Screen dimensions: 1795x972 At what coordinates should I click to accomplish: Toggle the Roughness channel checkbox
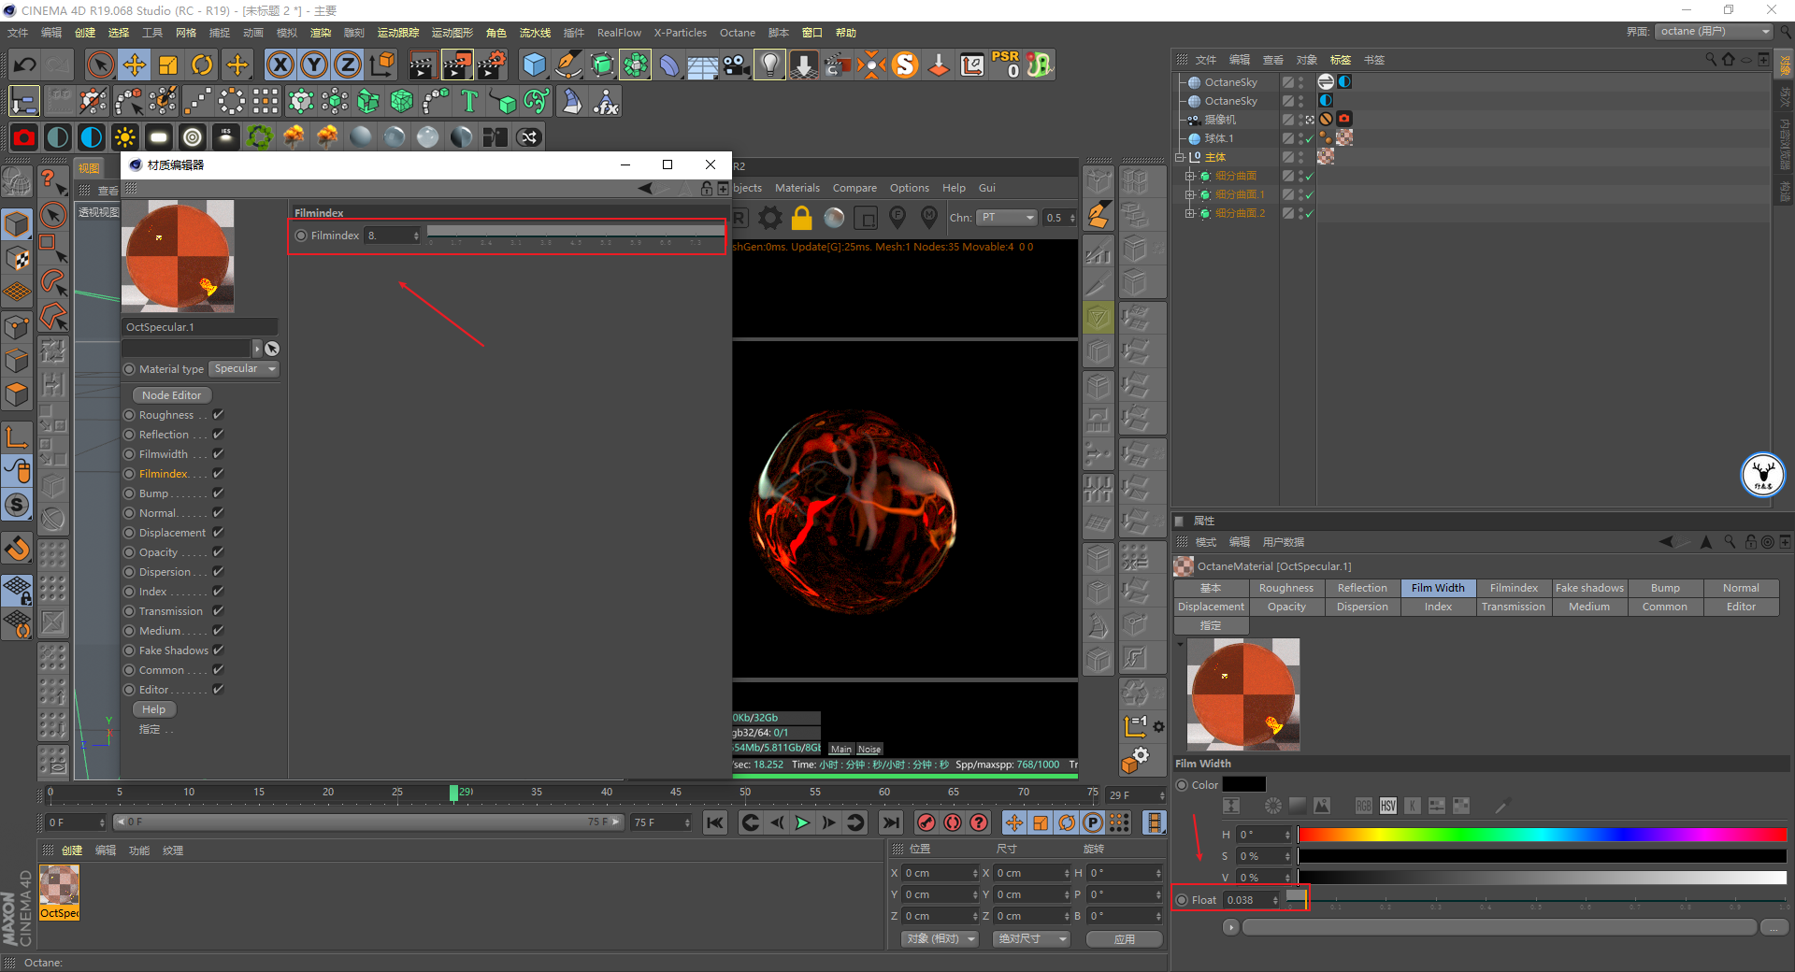pos(218,415)
